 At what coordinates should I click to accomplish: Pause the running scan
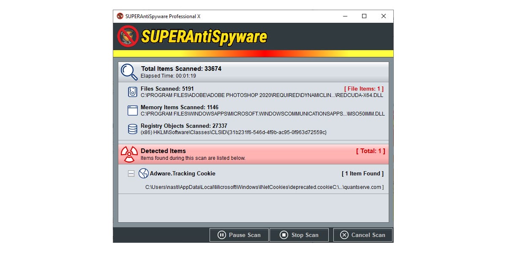239,235
